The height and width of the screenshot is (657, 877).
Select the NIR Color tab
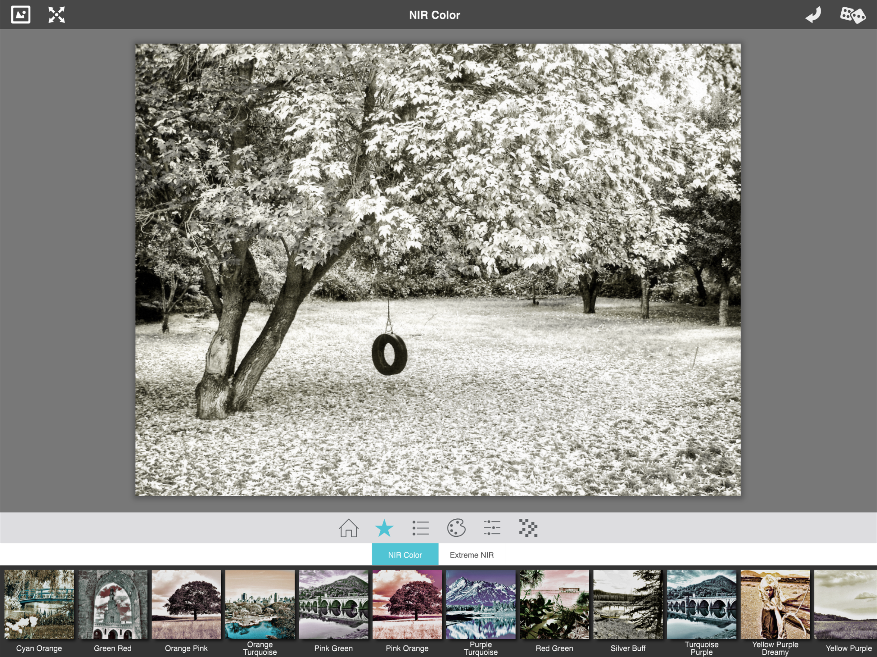(x=405, y=555)
